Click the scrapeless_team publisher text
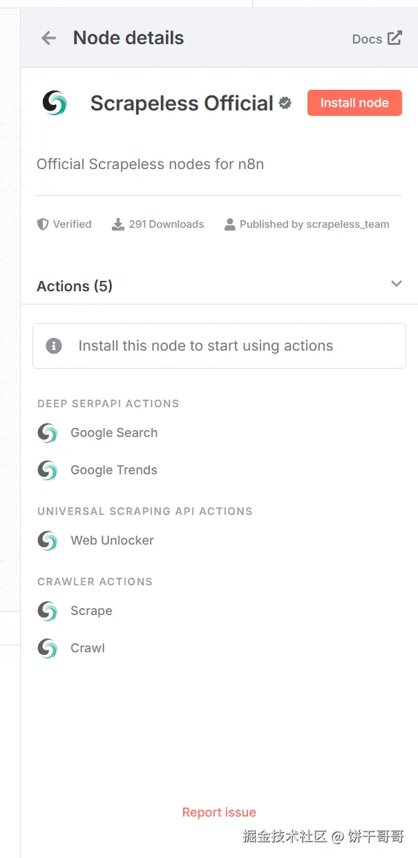The width and height of the screenshot is (418, 858). [x=348, y=224]
